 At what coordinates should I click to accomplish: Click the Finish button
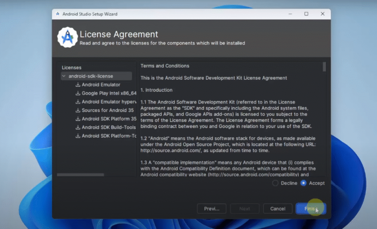311,208
